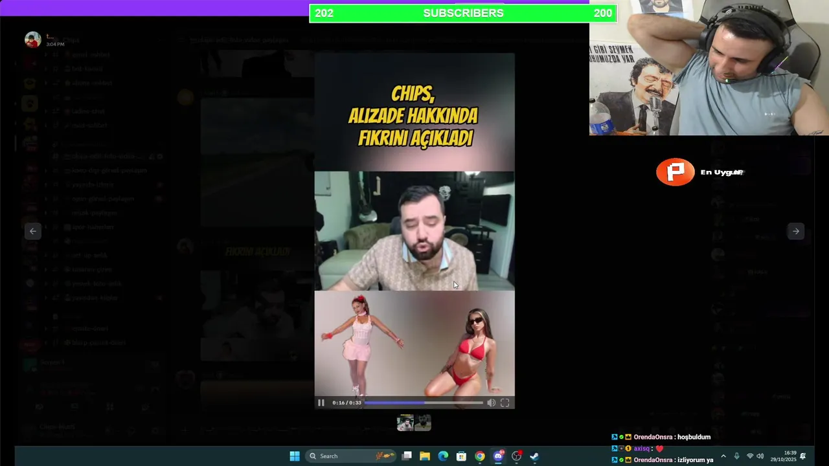
Task: Open File Explorer from the taskbar
Action: (425, 456)
